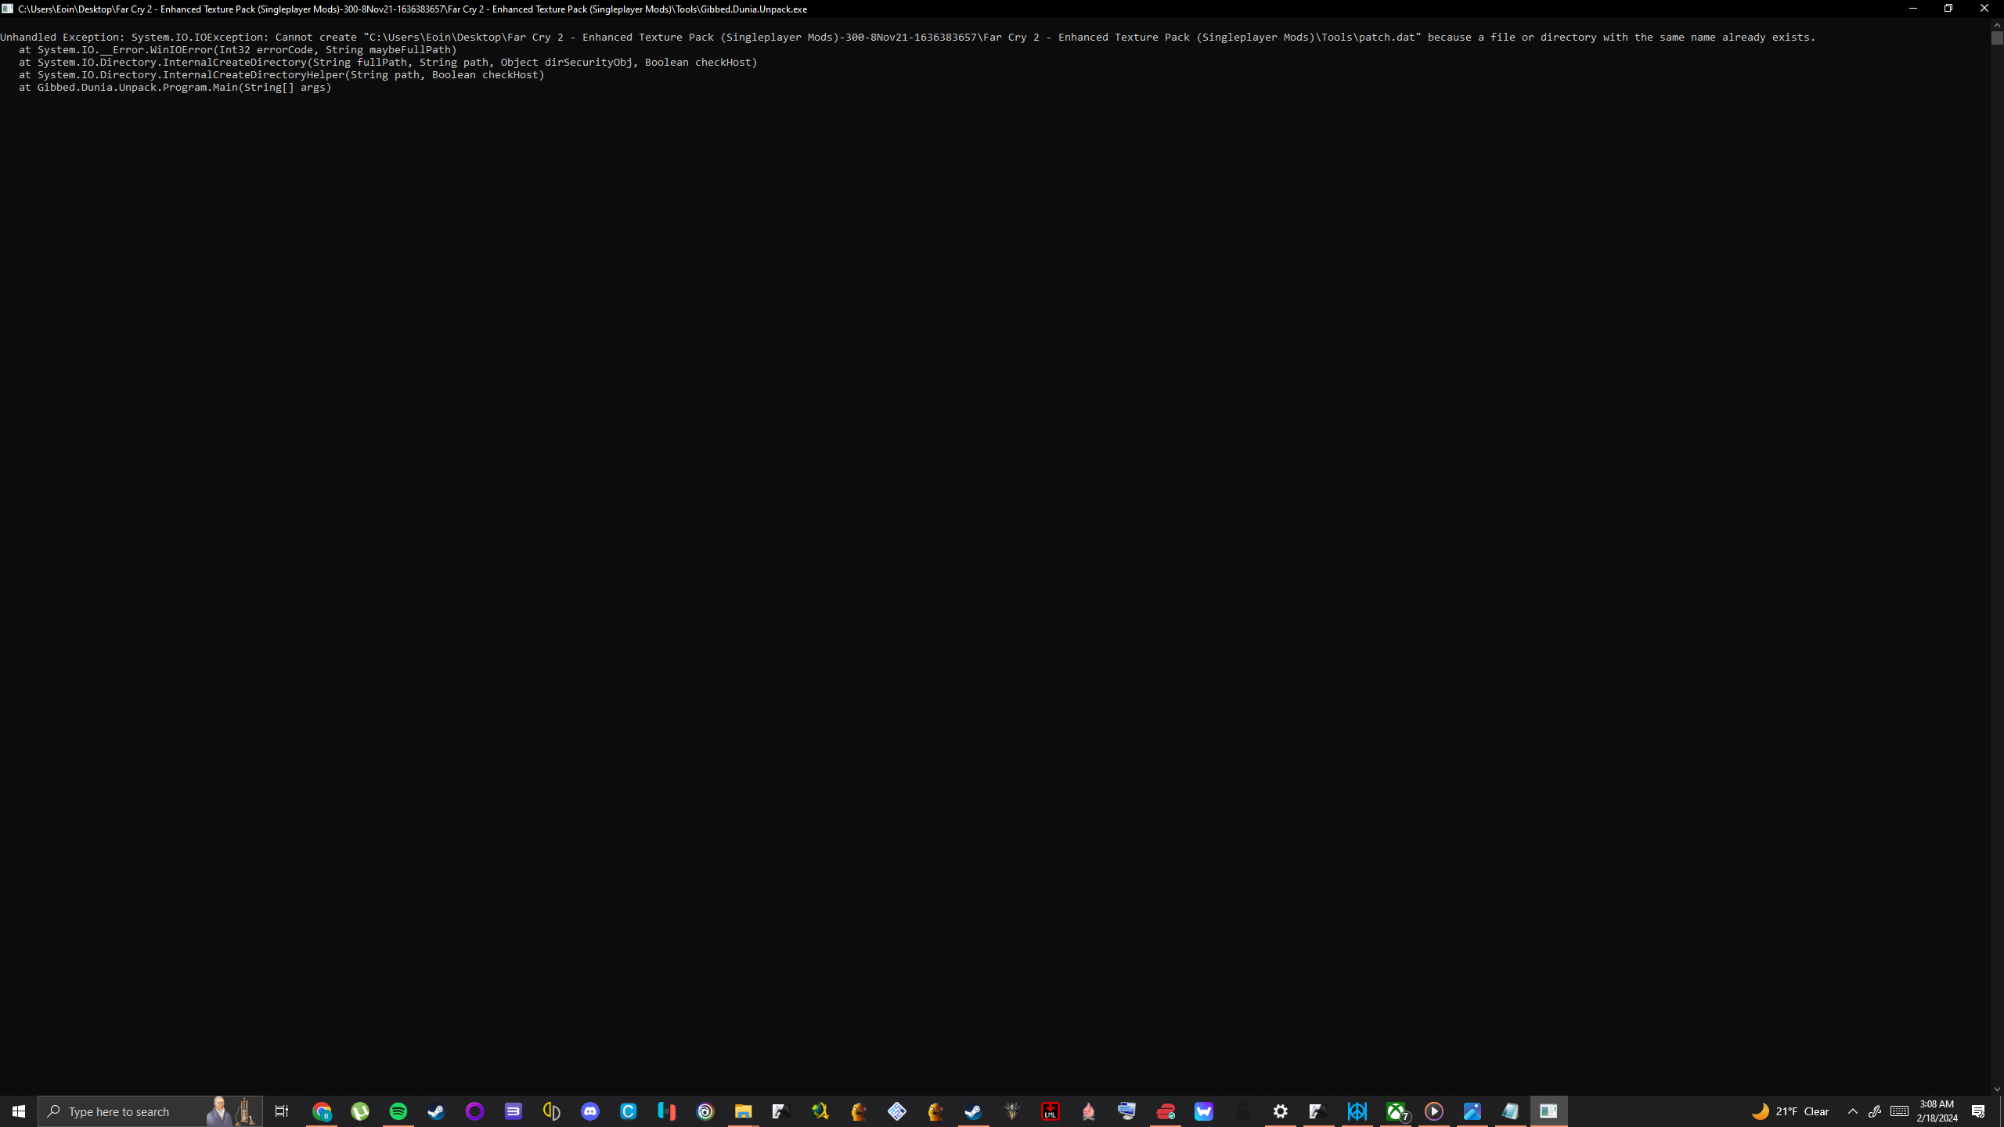Open the blue diamond-pattern taskbar icon
Viewport: 2004px width, 1127px height.
(x=897, y=1111)
